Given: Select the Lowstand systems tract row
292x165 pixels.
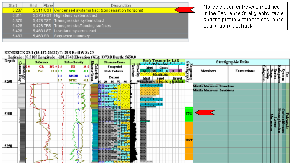Looking at the screenshot, I should pyautogui.click(x=95, y=31).
